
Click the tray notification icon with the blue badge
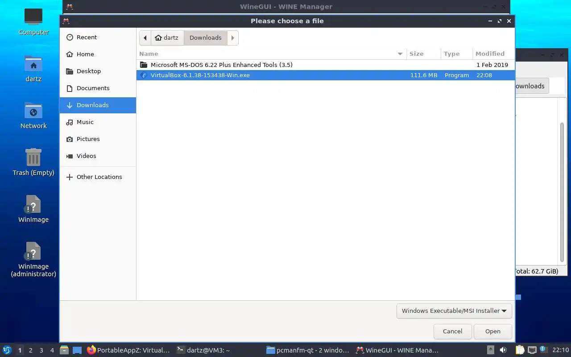[x=543, y=350]
